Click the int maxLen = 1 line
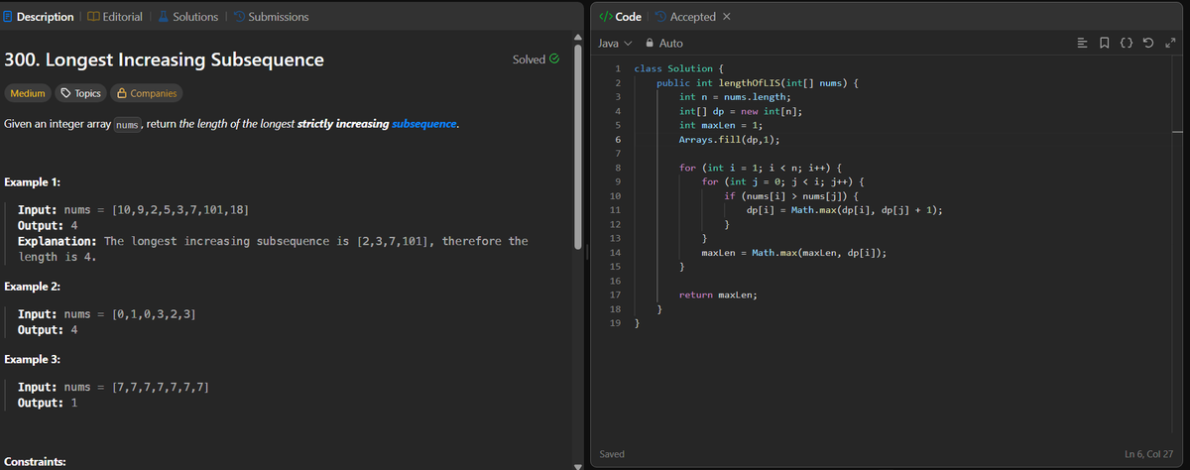1190x470 pixels. [x=721, y=125]
